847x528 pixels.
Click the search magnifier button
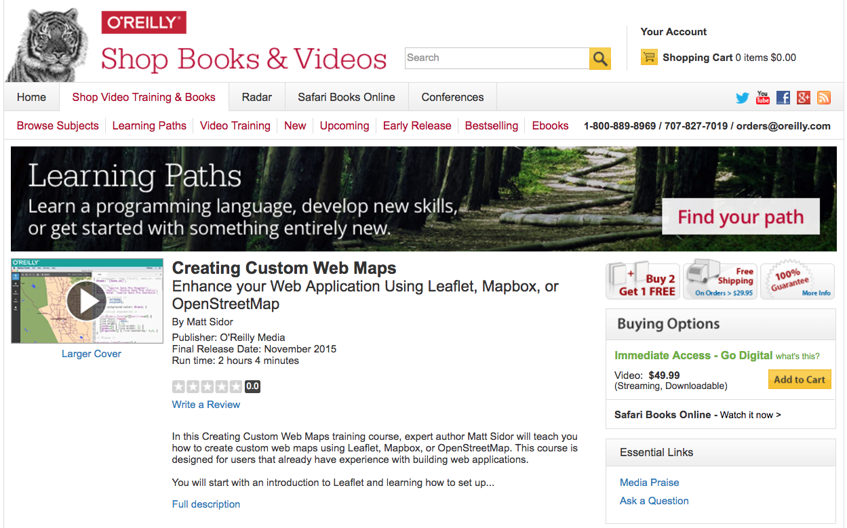[600, 58]
